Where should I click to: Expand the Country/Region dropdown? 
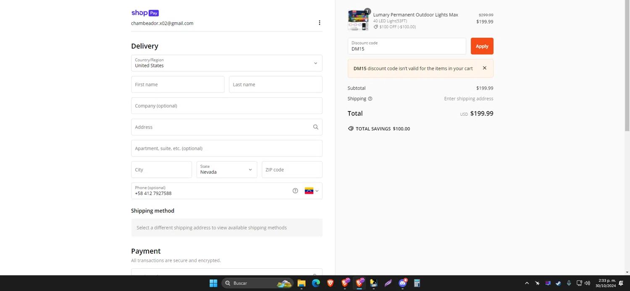coord(226,63)
